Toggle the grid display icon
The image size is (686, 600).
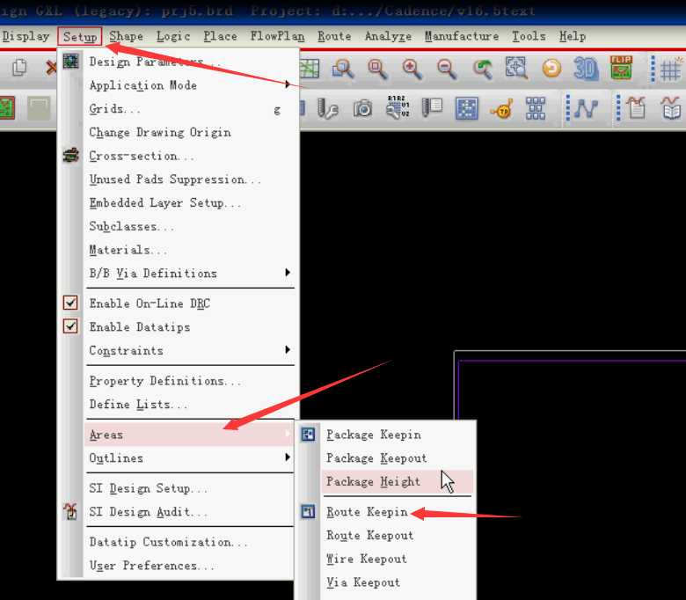(671, 69)
